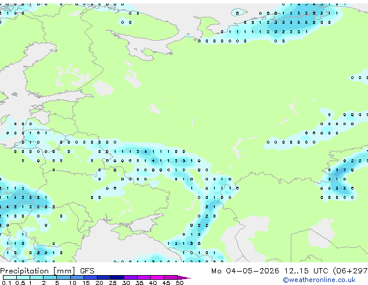368x285 pixels.
Task: Click the '0.5' legend label
Action: 20,283
